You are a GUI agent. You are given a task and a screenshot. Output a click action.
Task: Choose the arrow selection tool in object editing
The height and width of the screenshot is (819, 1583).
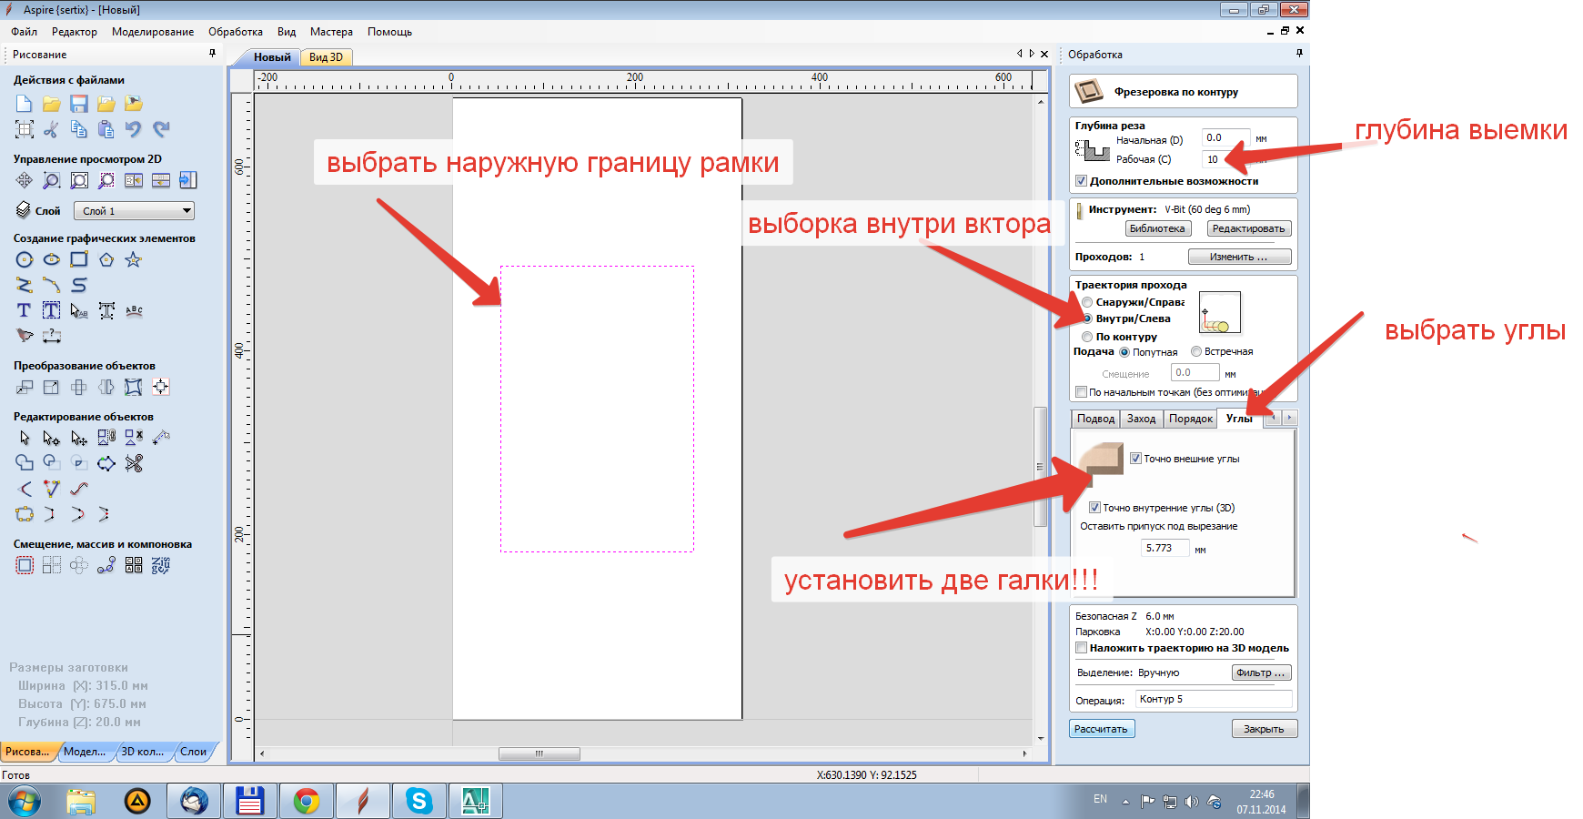tap(25, 438)
